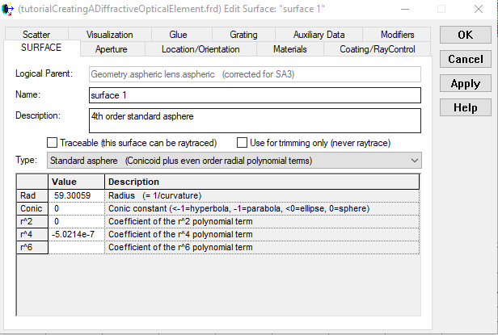Image resolution: width=498 pixels, height=335 pixels.
Task: Switch to the Scatter tab
Action: click(36, 35)
